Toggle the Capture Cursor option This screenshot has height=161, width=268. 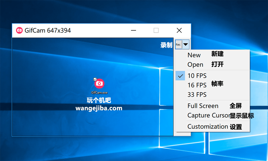click(x=209, y=115)
